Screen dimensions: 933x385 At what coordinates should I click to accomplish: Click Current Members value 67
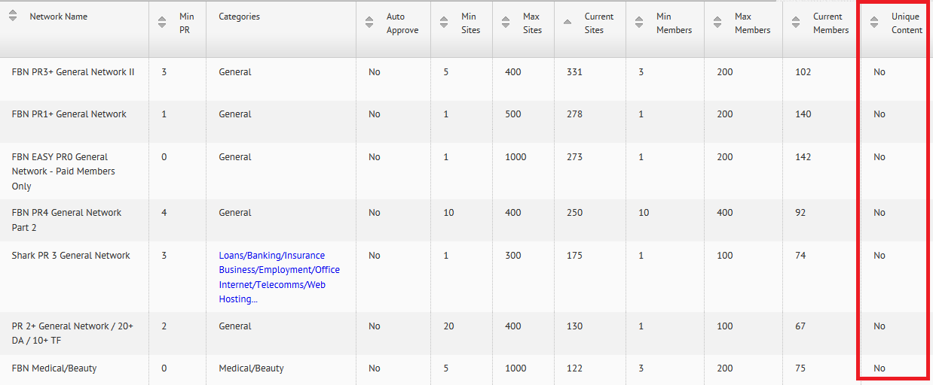click(800, 326)
